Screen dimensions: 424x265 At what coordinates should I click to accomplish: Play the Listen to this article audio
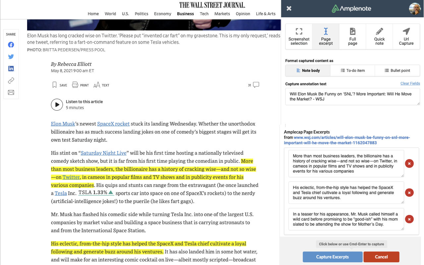57,105
